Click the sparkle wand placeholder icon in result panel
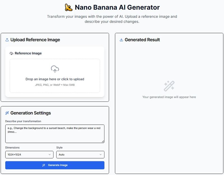 coord(169,85)
